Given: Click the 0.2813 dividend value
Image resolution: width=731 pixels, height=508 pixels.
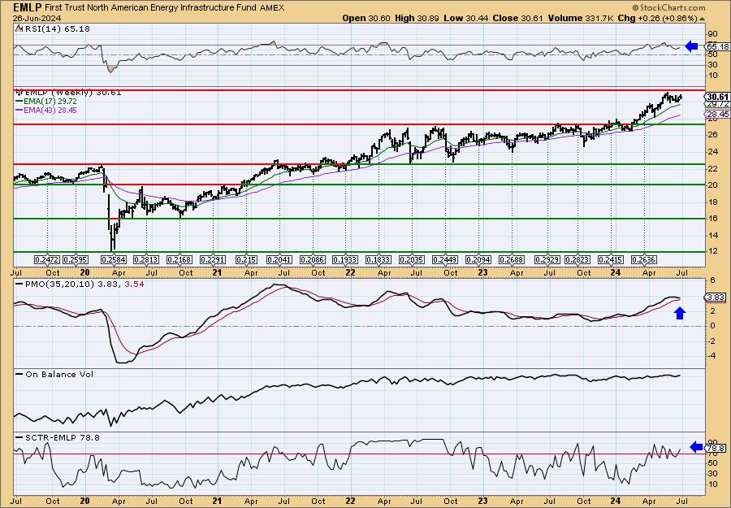Looking at the screenshot, I should coord(146,259).
